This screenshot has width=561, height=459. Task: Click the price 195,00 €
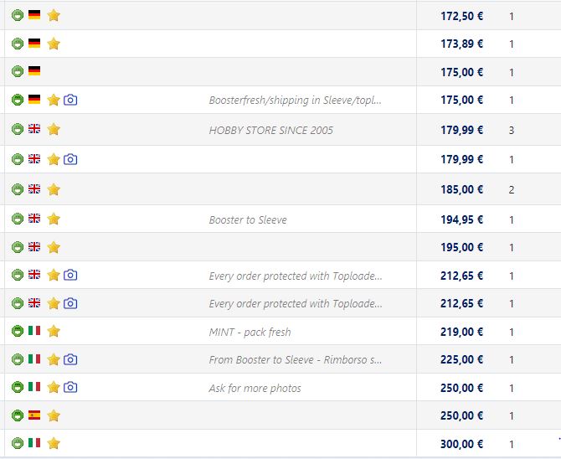[461, 247]
